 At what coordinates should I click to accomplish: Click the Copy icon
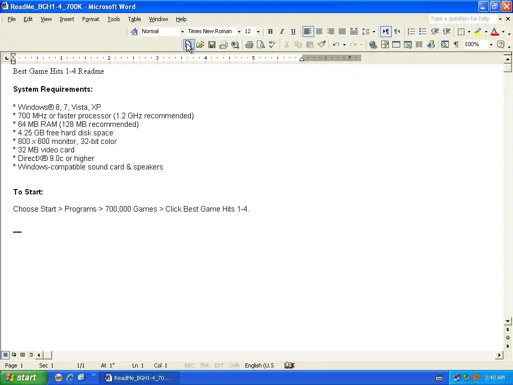pyautogui.click(x=299, y=45)
